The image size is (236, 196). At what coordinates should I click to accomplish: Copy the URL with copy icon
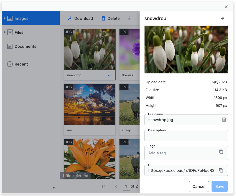tap(221, 170)
